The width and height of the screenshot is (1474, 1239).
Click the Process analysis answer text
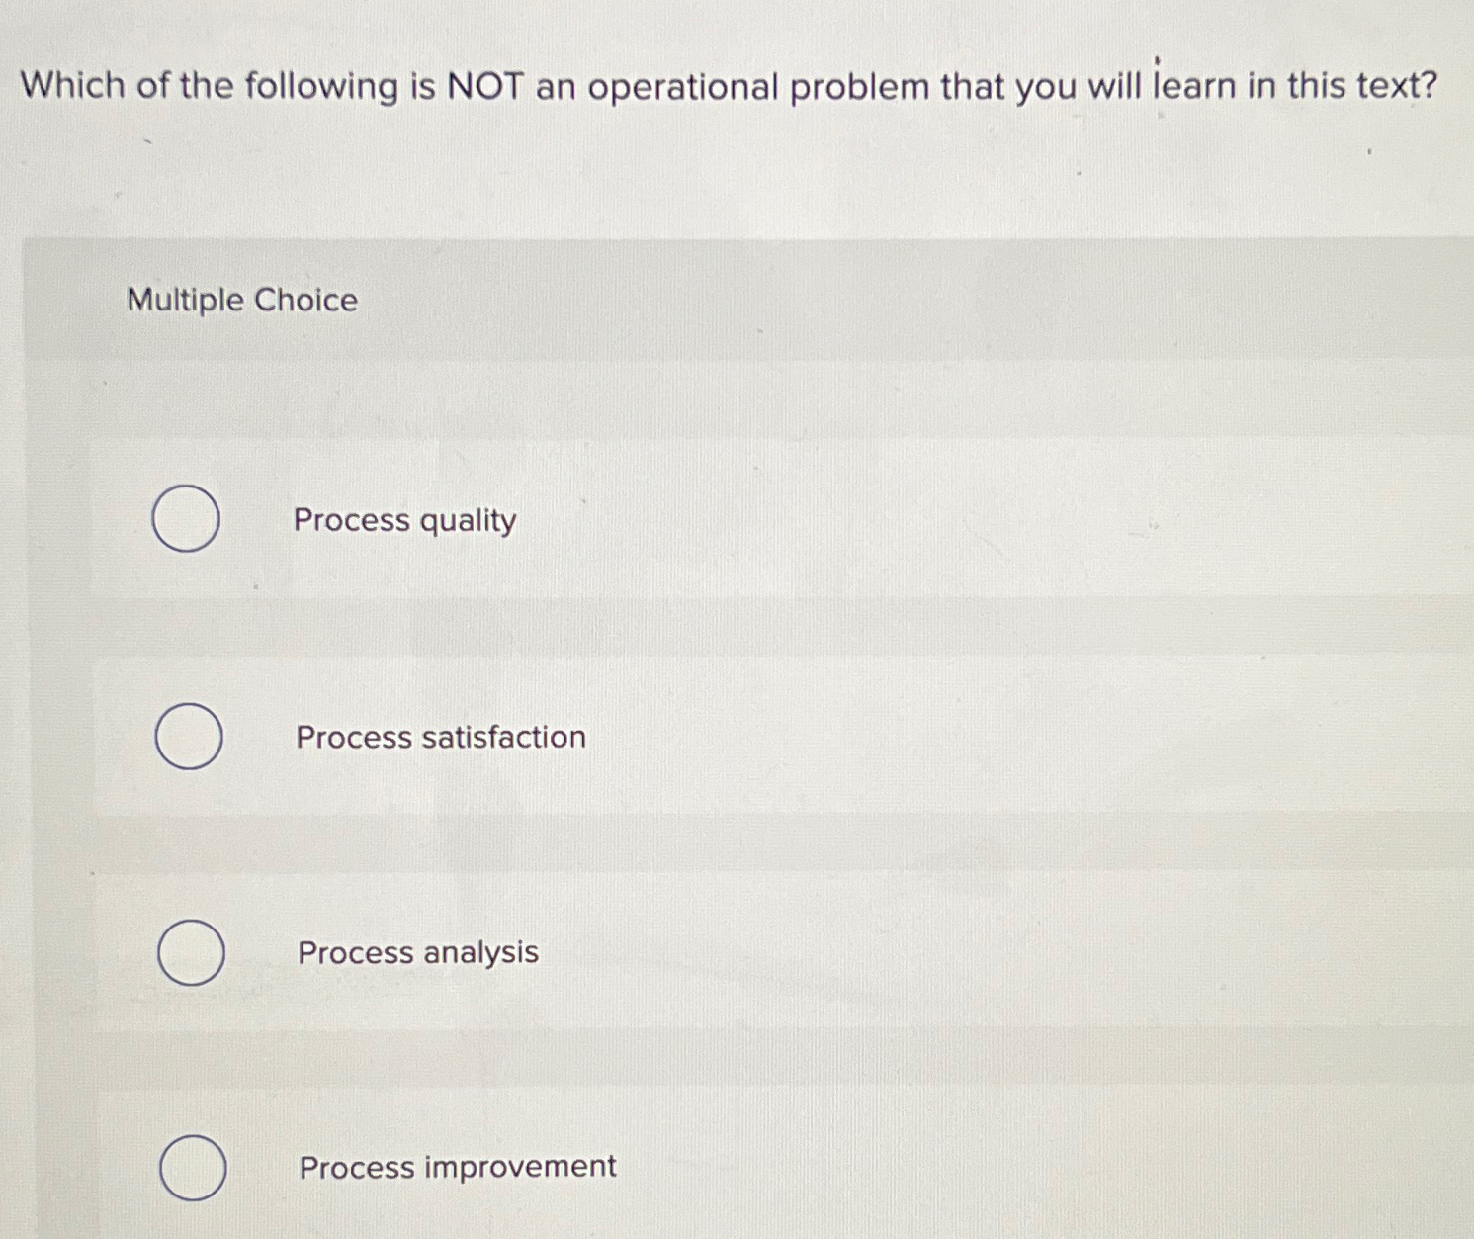(x=415, y=952)
